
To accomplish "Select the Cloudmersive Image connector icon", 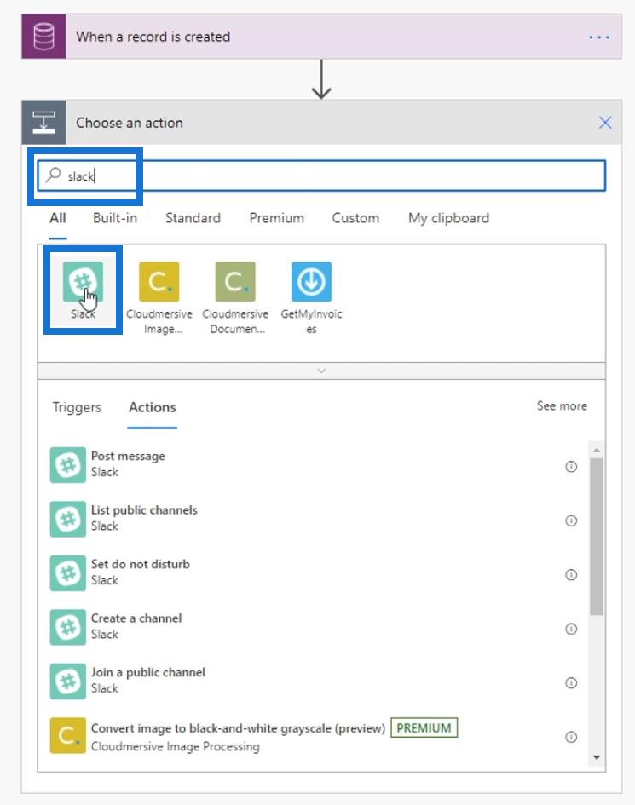I will [159, 281].
